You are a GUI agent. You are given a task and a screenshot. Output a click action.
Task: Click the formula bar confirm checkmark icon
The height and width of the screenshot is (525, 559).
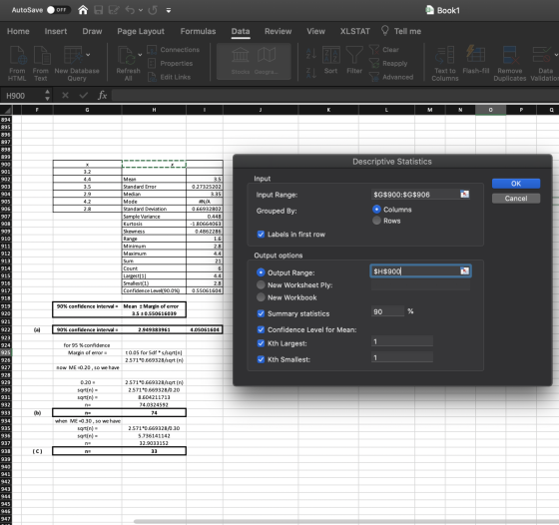point(84,95)
